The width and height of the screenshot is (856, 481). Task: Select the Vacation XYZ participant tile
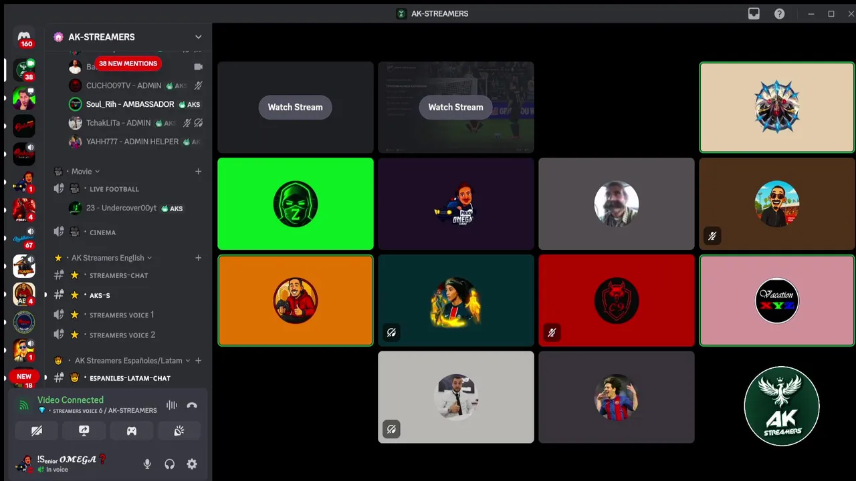(777, 301)
